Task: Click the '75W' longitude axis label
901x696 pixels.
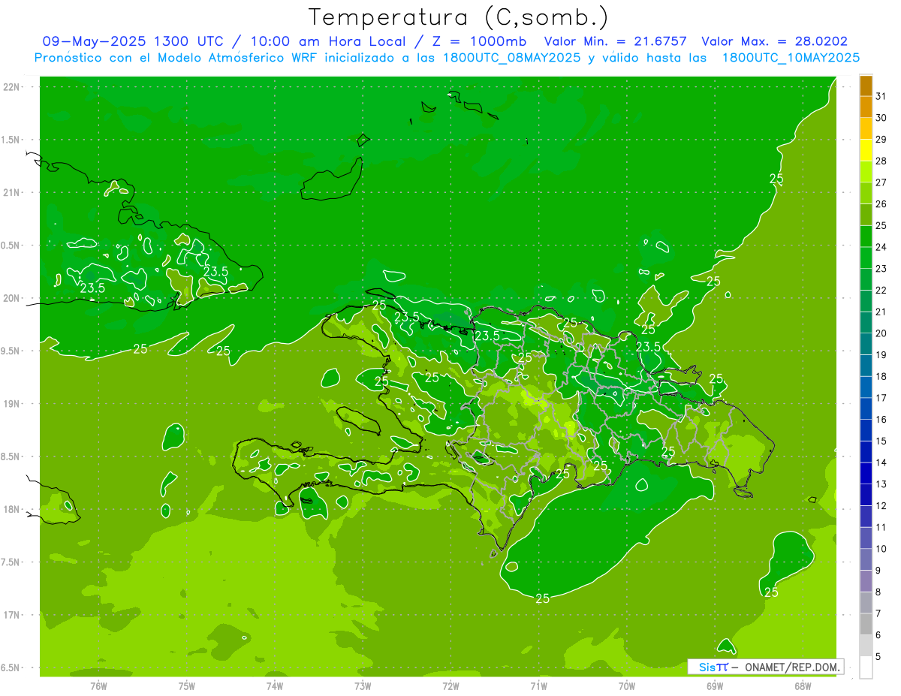Action: tap(187, 687)
